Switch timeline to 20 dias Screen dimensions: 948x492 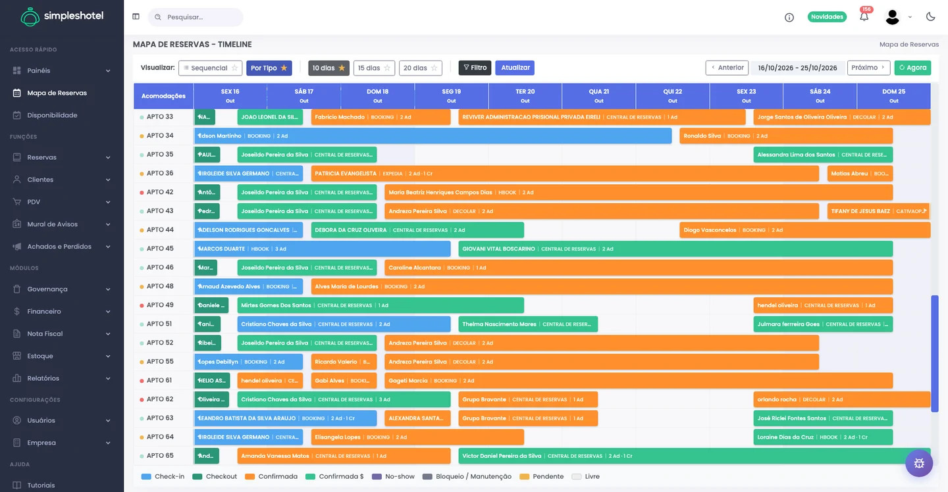pos(420,68)
